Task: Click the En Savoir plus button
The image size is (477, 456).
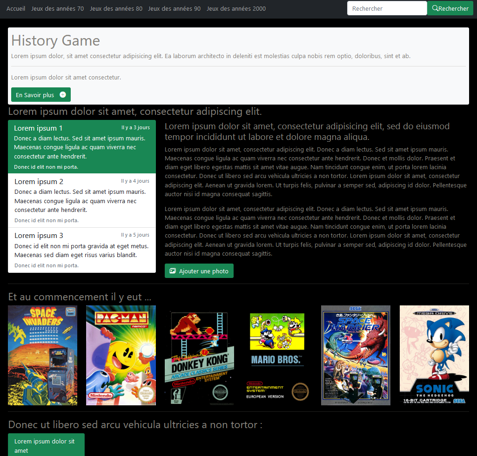Action: (x=41, y=95)
